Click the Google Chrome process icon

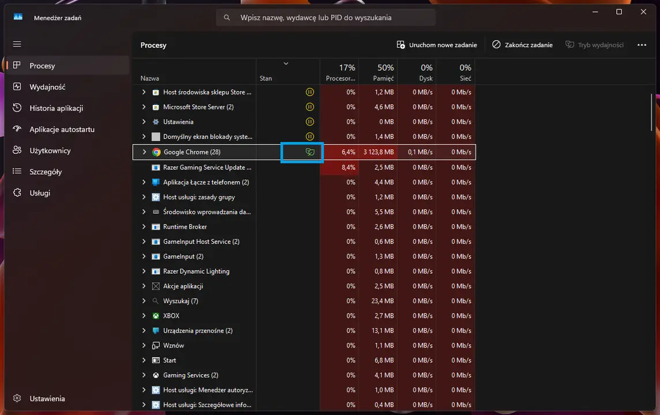tap(156, 152)
